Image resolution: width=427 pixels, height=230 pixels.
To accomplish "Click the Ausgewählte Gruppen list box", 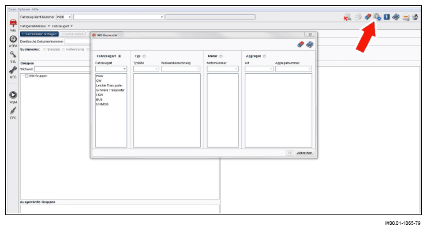I will point(120,209).
